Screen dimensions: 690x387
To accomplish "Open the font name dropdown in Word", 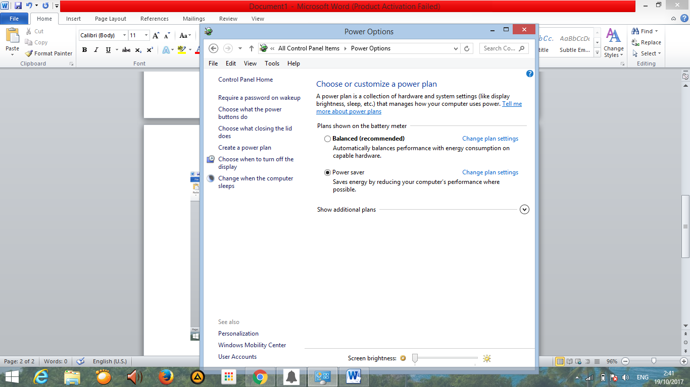I will (x=124, y=35).
